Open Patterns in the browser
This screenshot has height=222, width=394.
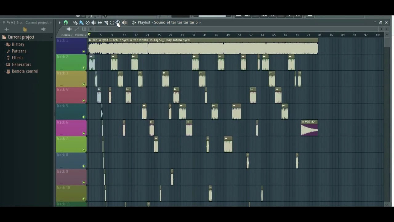[x=19, y=51]
